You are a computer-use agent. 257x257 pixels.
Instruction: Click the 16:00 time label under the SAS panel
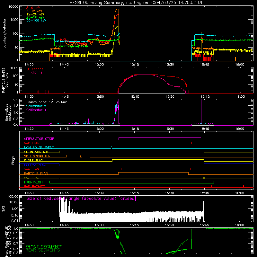[x=240, y=225]
